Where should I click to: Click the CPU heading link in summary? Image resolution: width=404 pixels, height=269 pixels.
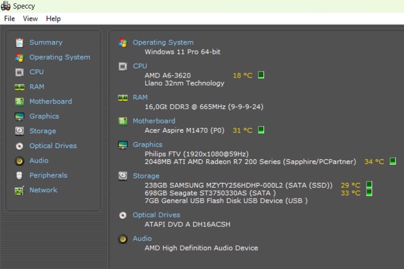[140, 66]
